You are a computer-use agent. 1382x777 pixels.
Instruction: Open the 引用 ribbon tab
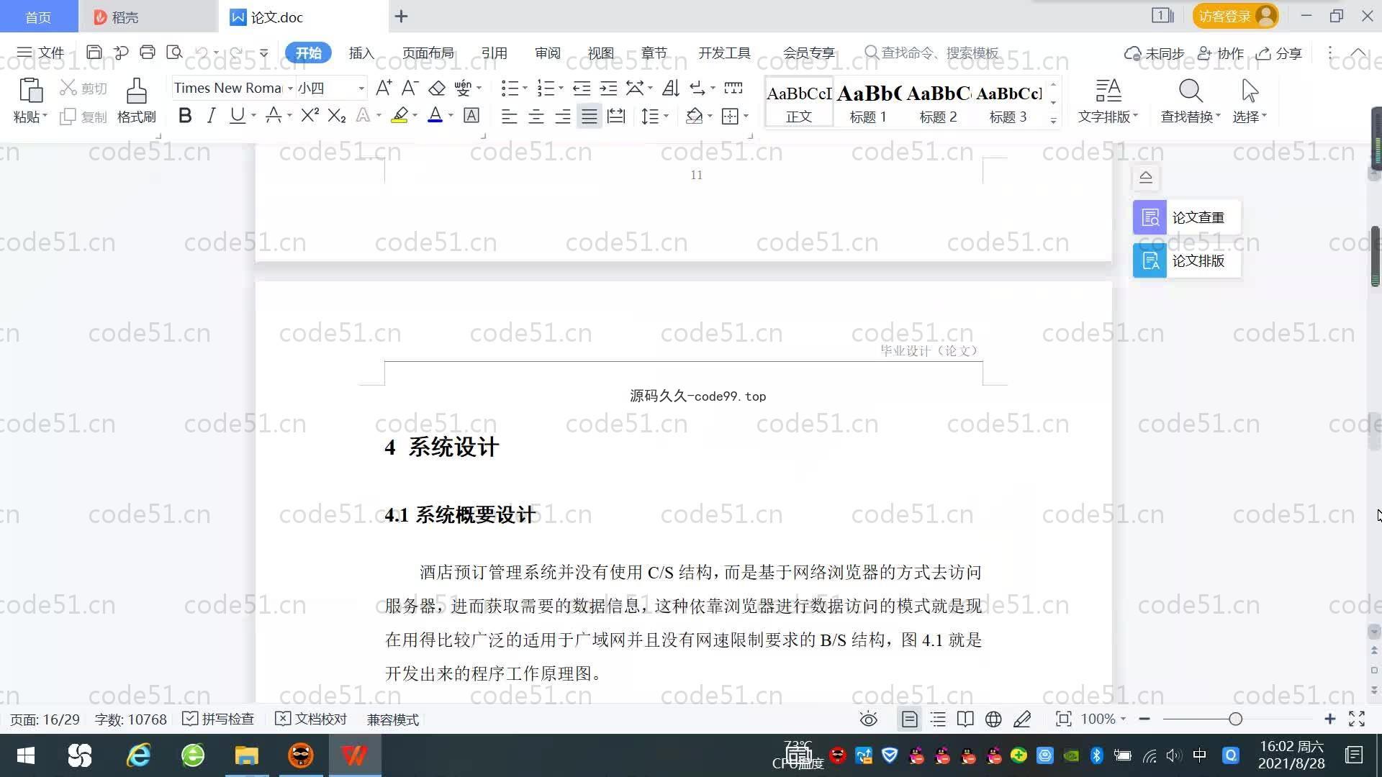pos(494,53)
